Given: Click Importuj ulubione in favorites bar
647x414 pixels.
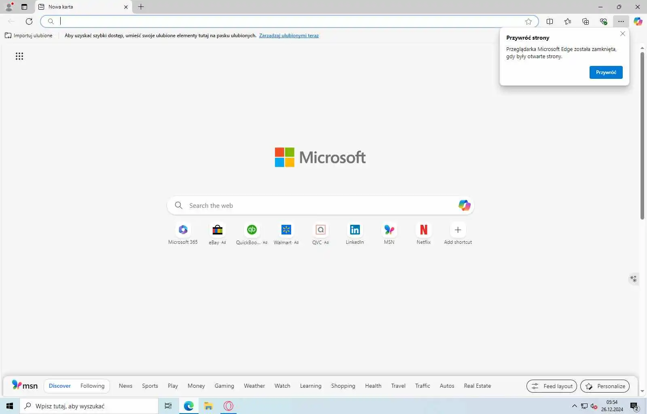Looking at the screenshot, I should point(29,36).
